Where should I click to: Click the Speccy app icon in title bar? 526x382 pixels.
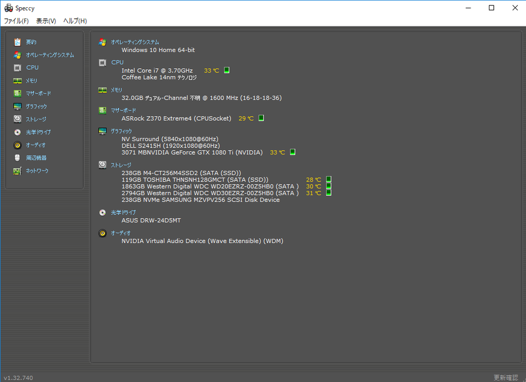coord(9,8)
